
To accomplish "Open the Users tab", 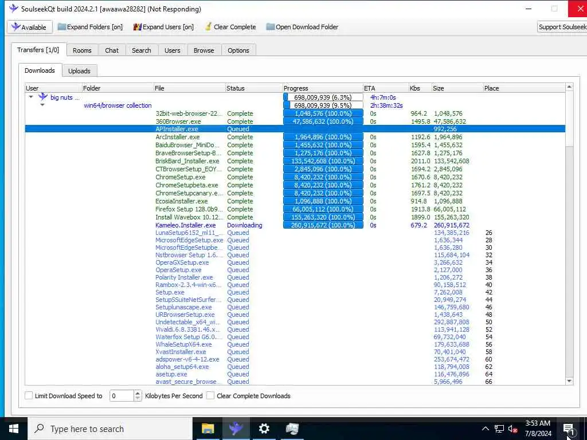I will [x=172, y=50].
